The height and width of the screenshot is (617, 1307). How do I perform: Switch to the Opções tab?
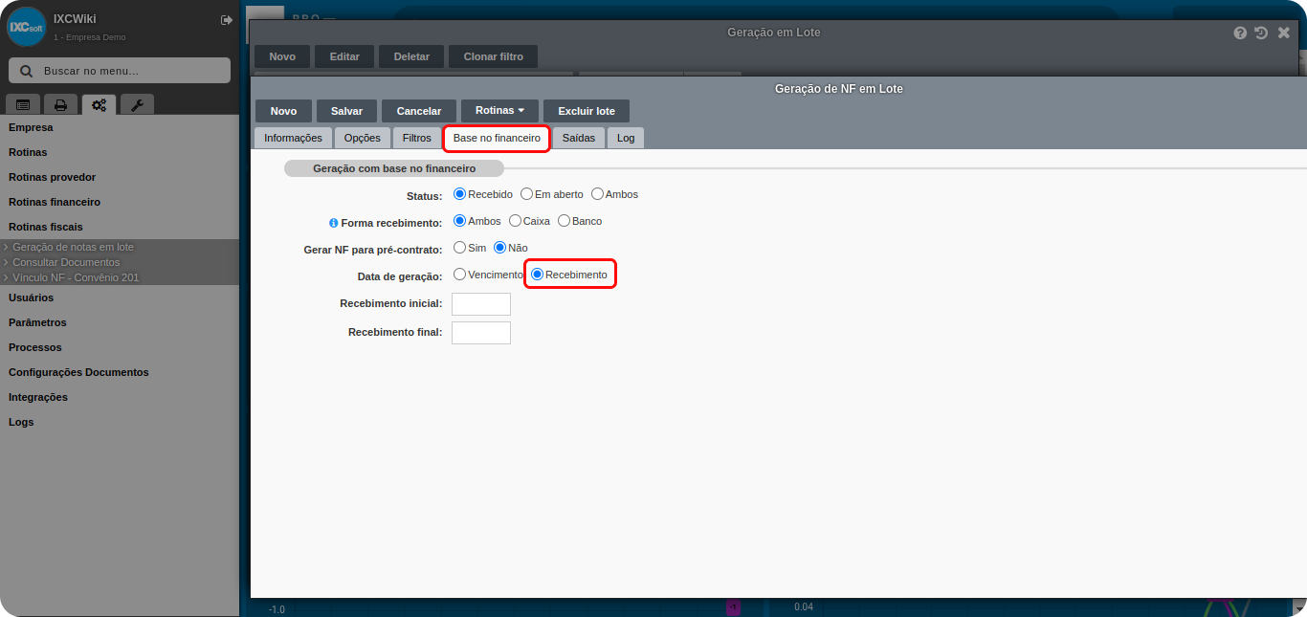pyautogui.click(x=362, y=138)
